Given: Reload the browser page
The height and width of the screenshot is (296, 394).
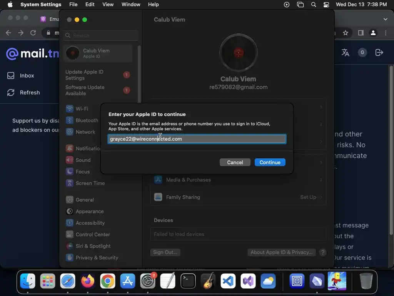Looking at the screenshot, I should point(33,33).
